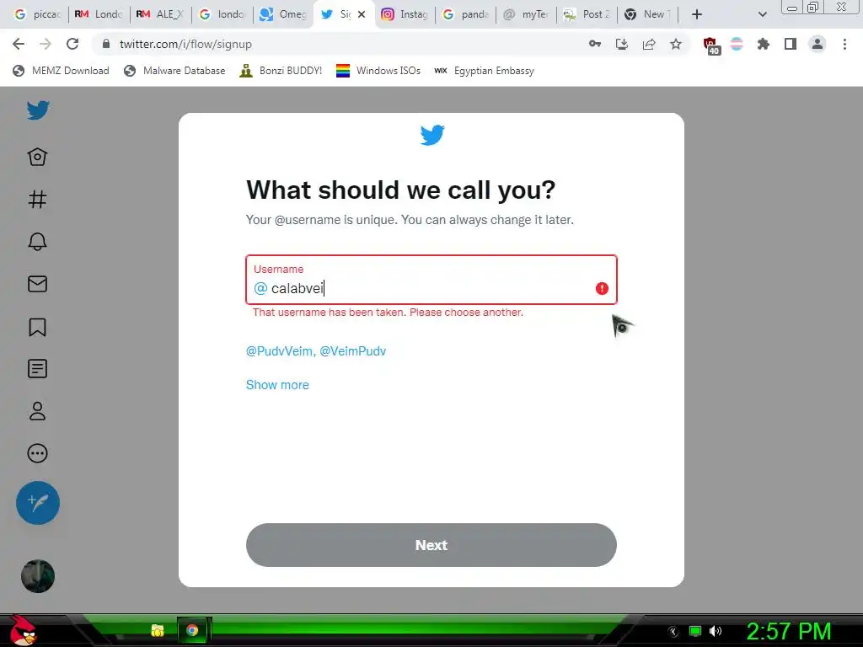Open Messages envelope icon
Viewport: 863px width, 647px height.
pos(37,284)
